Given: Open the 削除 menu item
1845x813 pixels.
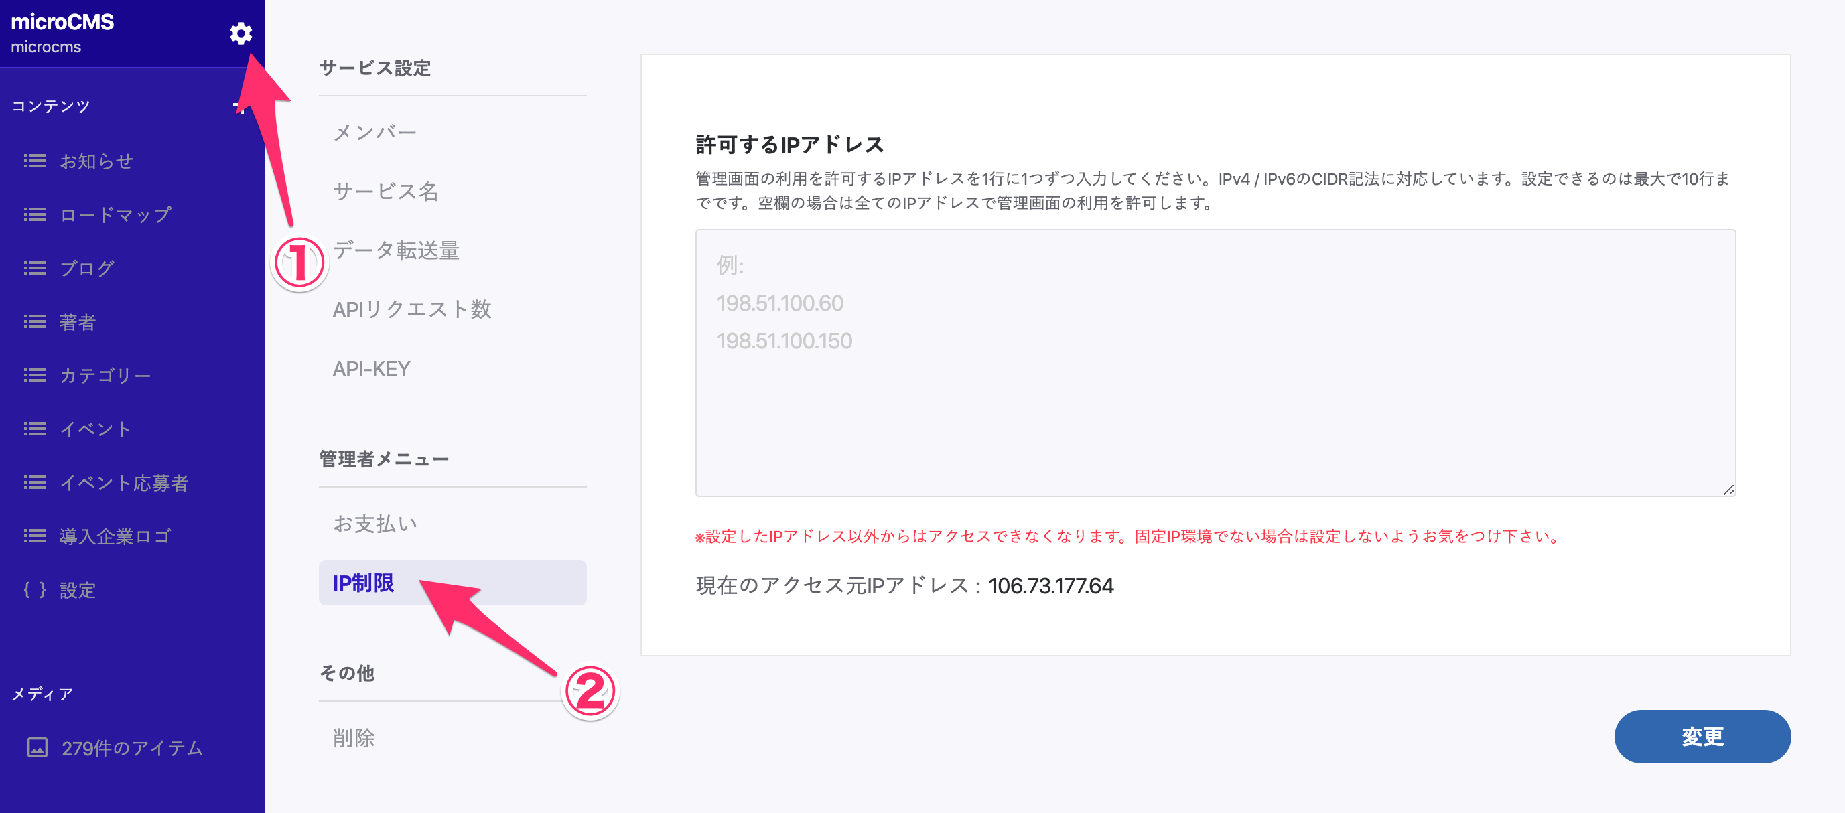Looking at the screenshot, I should 354,738.
